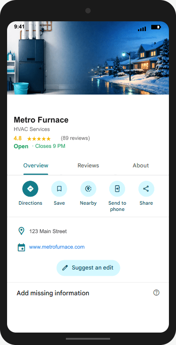The image size is (176, 345).
Task: Tap the Add missing information heading
Action: (53, 293)
